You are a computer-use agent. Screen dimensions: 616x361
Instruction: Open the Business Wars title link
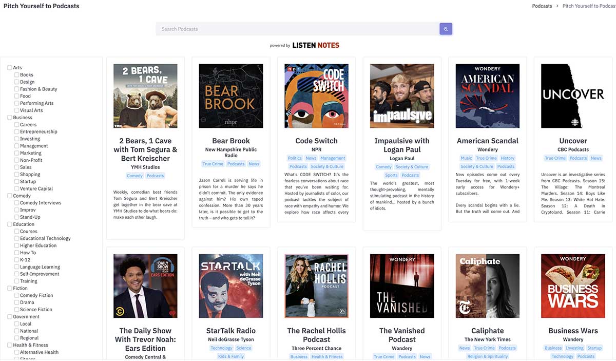tap(573, 331)
